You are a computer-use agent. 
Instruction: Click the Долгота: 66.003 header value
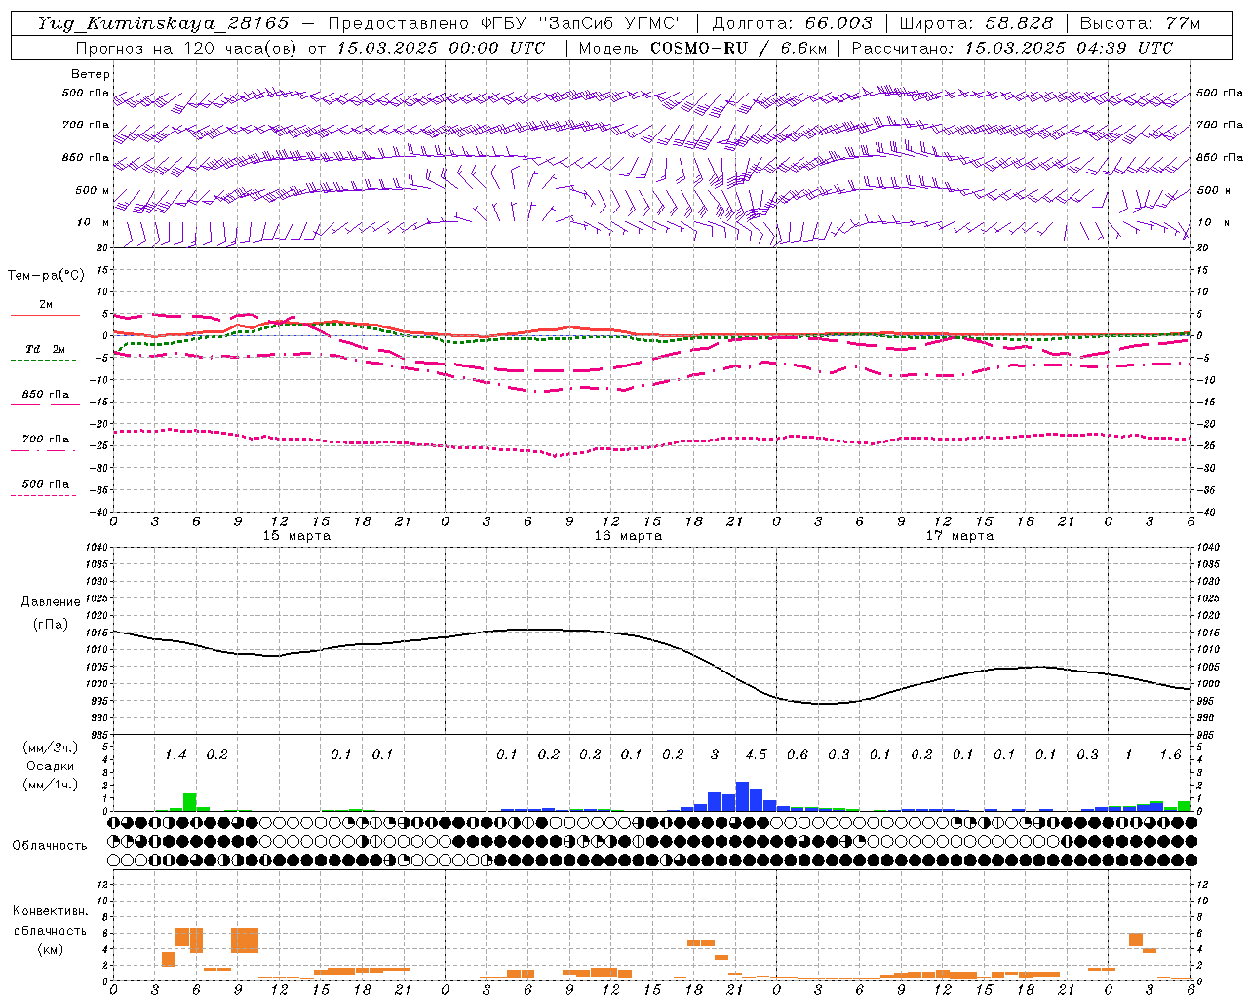(792, 23)
